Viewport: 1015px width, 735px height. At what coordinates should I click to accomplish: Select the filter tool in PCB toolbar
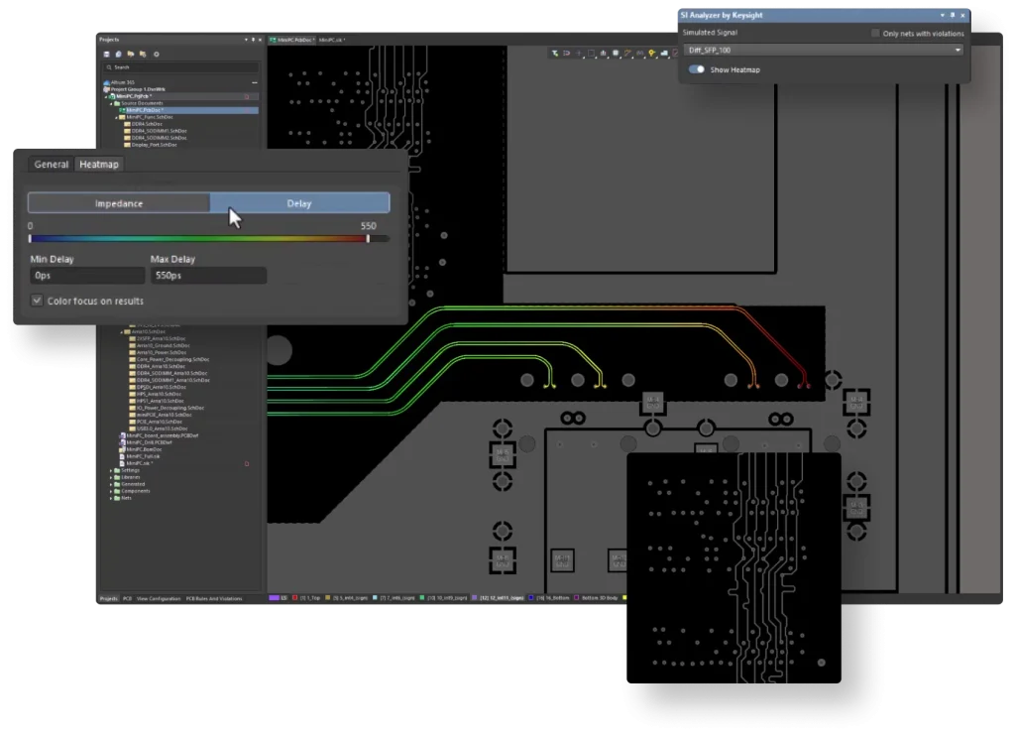point(554,54)
